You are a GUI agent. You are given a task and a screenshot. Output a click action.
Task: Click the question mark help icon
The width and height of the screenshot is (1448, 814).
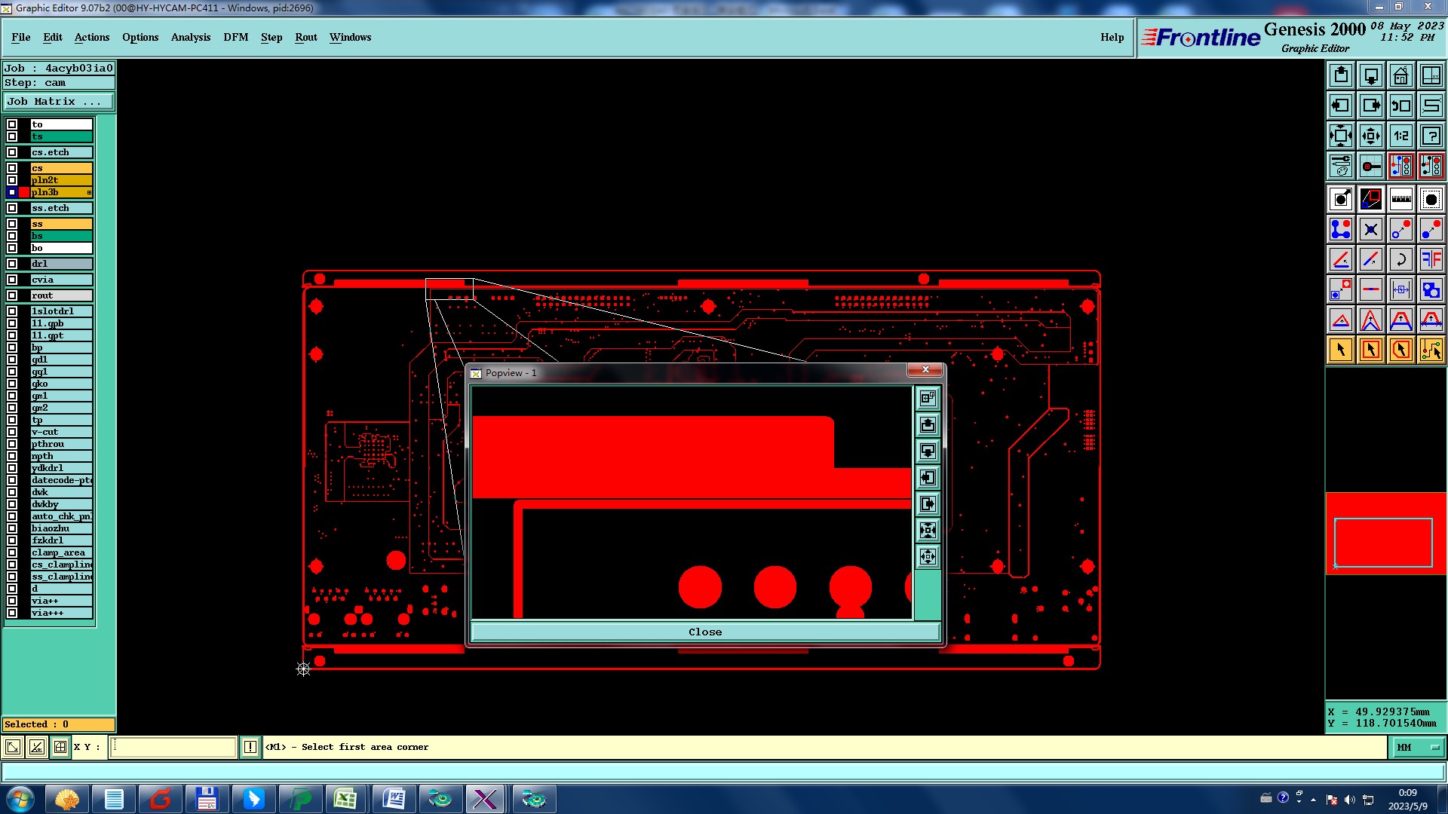[1431, 136]
